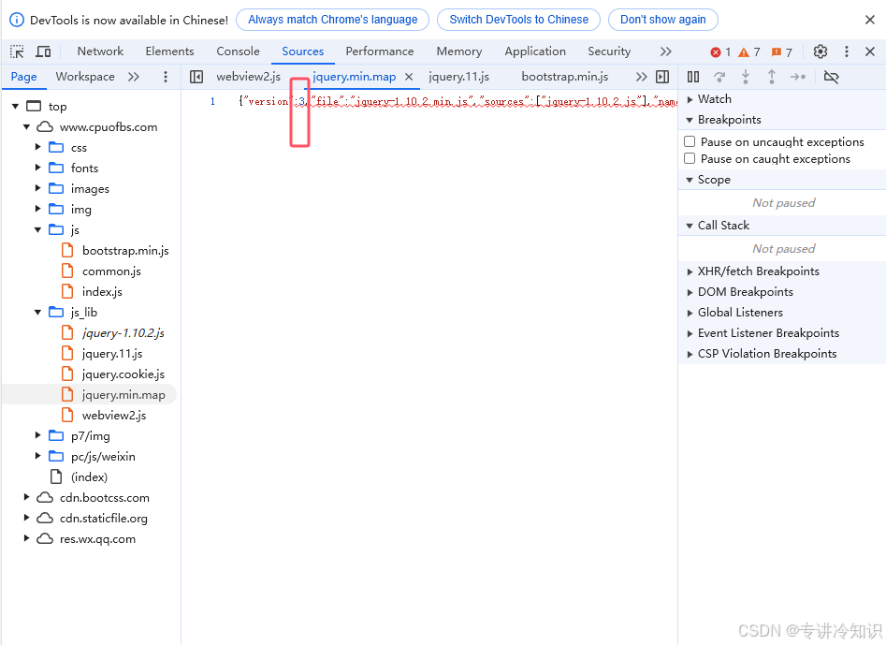The width and height of the screenshot is (886, 645).
Task: Toggle device emulation mode
Action: click(x=41, y=51)
